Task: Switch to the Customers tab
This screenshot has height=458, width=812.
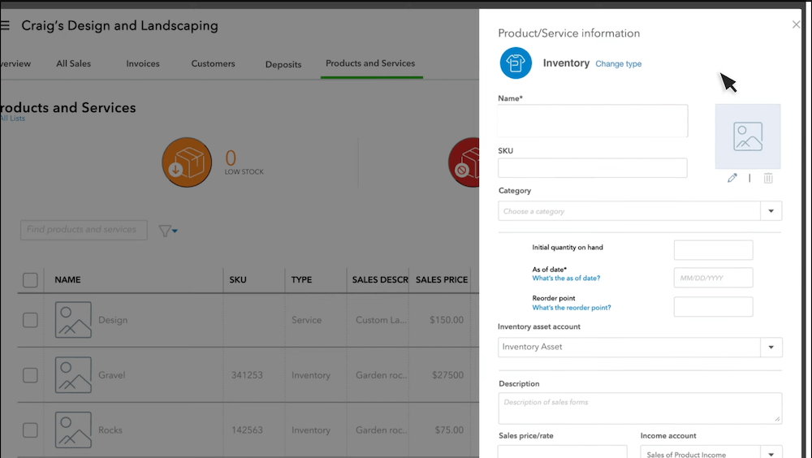Action: click(x=213, y=63)
